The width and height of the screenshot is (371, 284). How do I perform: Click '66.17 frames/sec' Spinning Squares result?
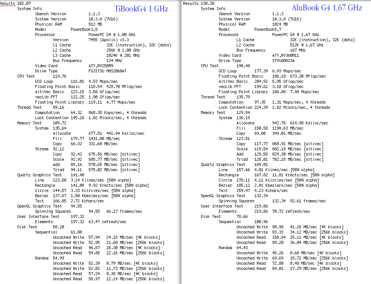pos(124,212)
